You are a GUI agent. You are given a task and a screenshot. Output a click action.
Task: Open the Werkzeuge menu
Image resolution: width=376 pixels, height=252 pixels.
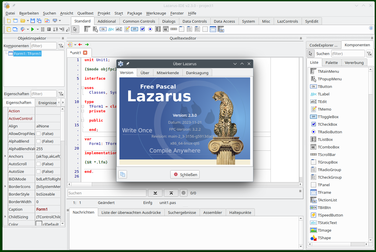tap(156, 13)
